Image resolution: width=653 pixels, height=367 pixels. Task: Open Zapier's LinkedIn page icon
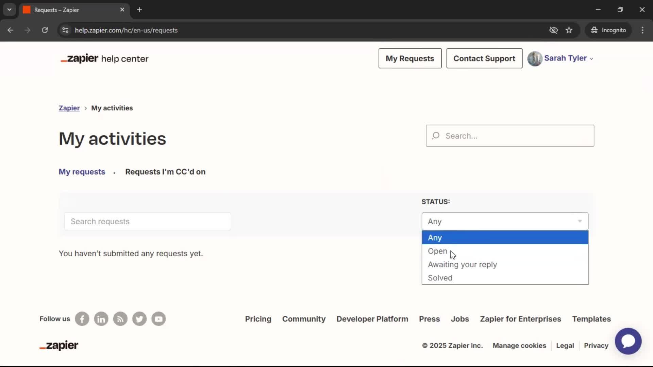click(x=101, y=319)
